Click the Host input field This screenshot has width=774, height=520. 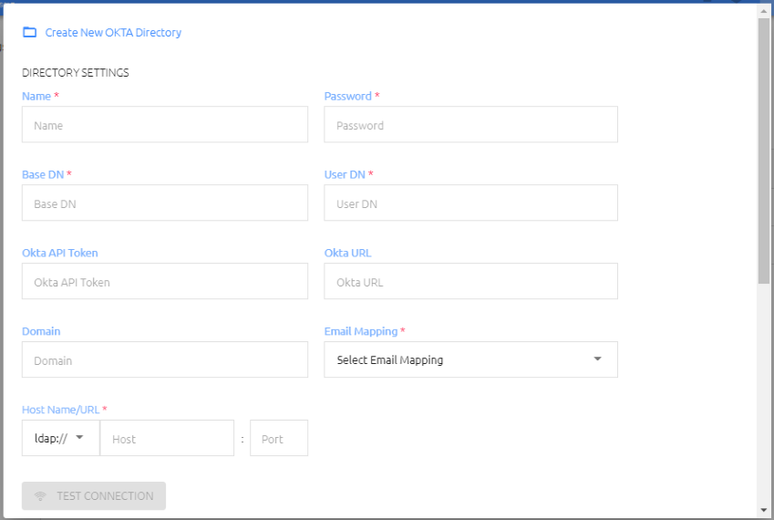click(167, 438)
